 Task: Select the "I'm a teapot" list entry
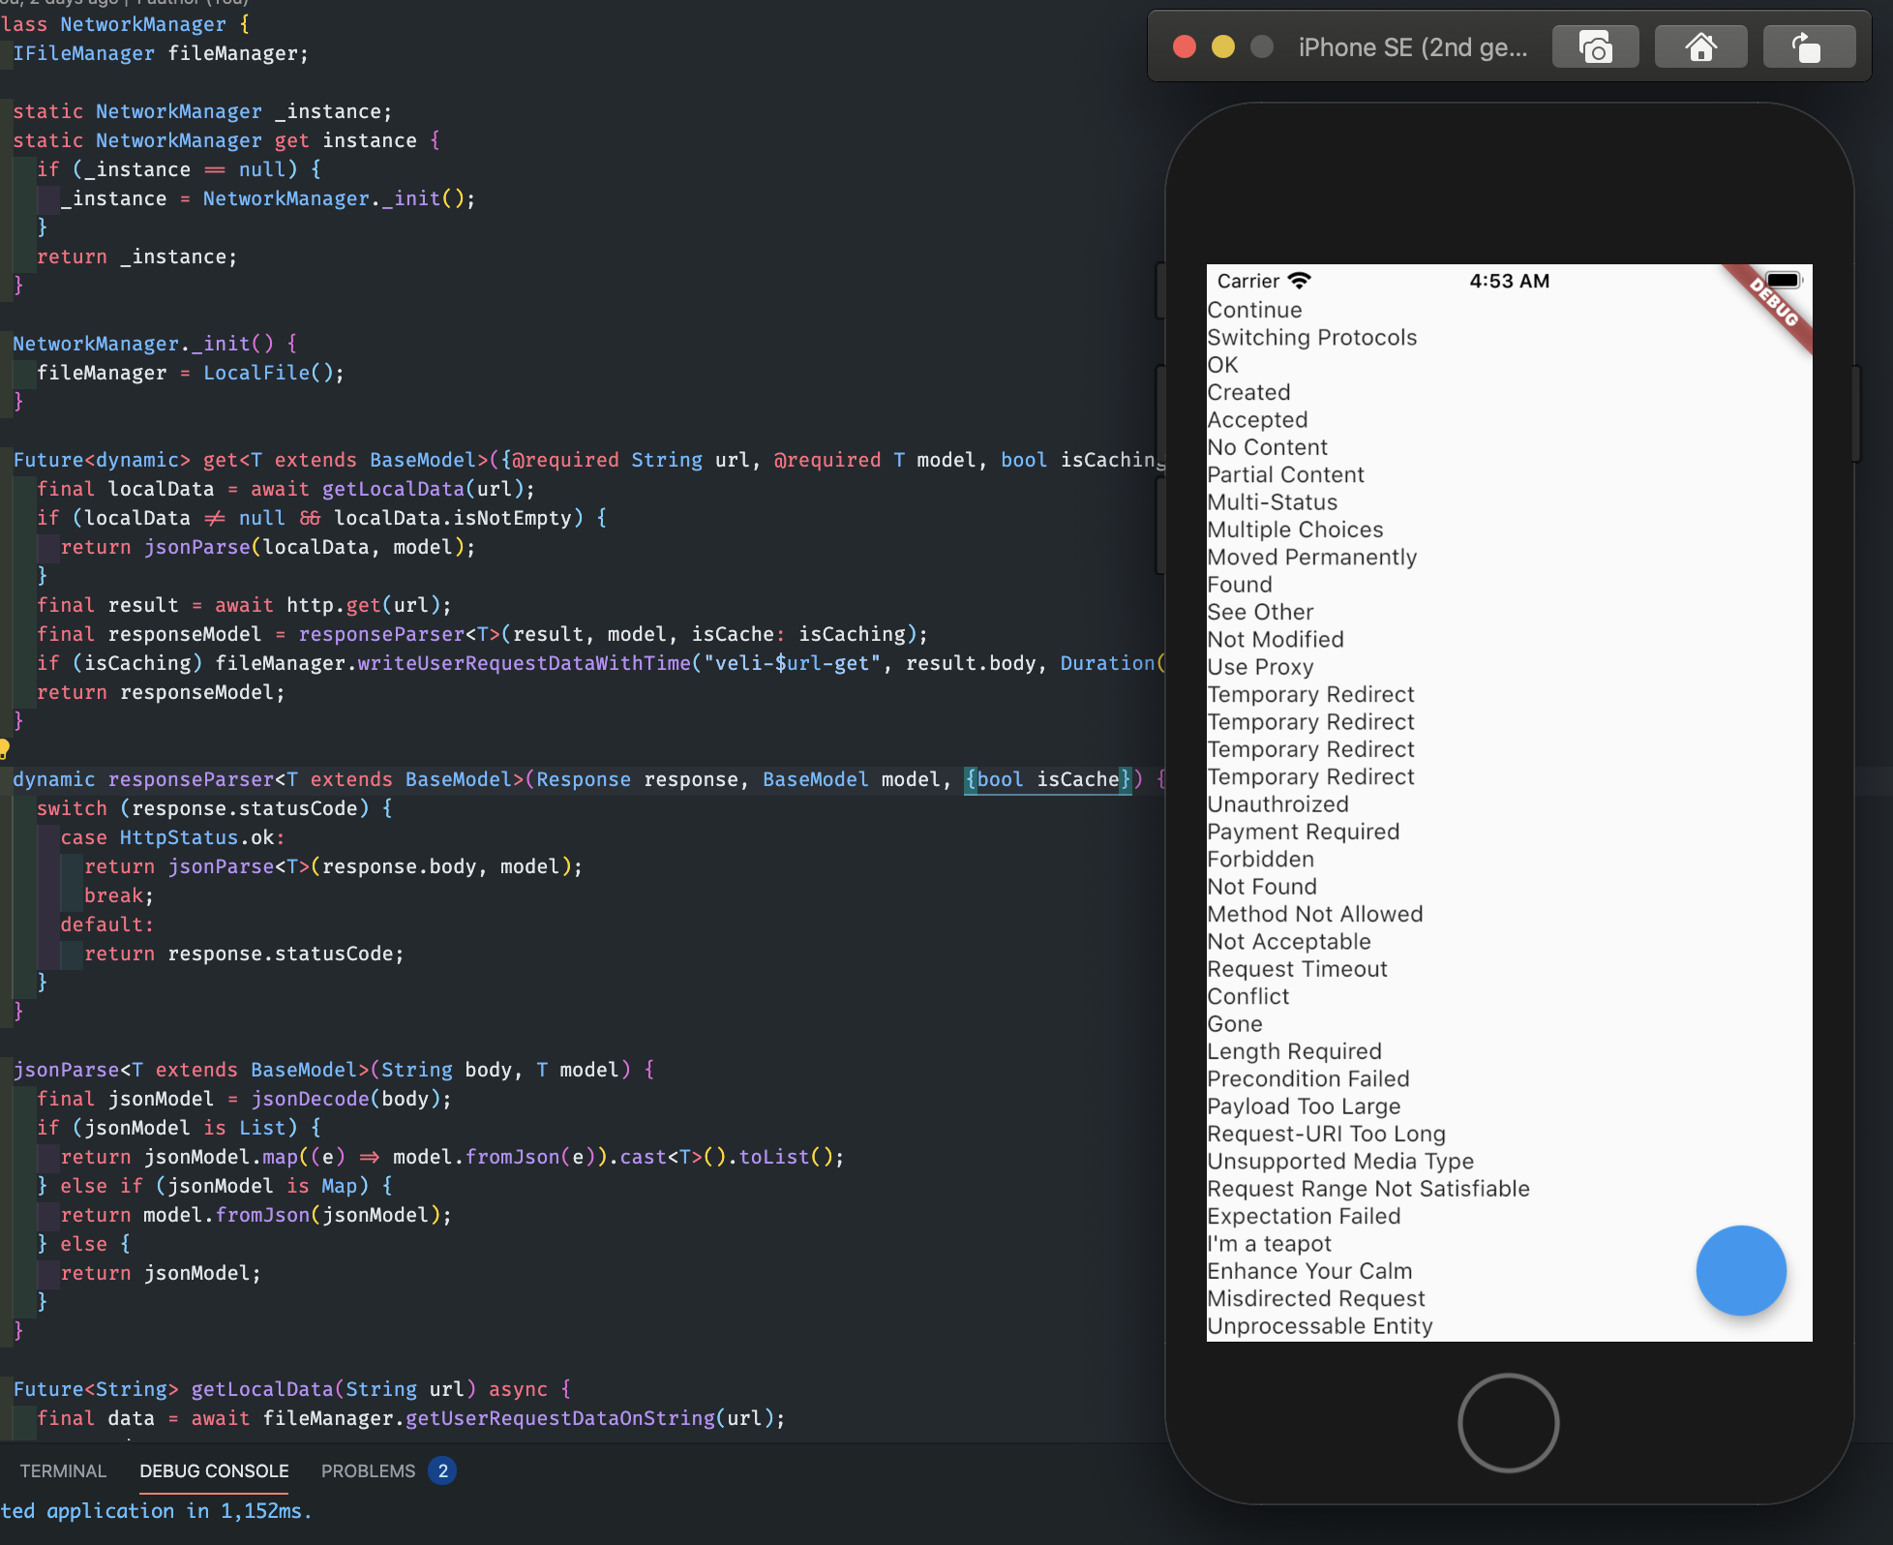[x=1269, y=1243]
